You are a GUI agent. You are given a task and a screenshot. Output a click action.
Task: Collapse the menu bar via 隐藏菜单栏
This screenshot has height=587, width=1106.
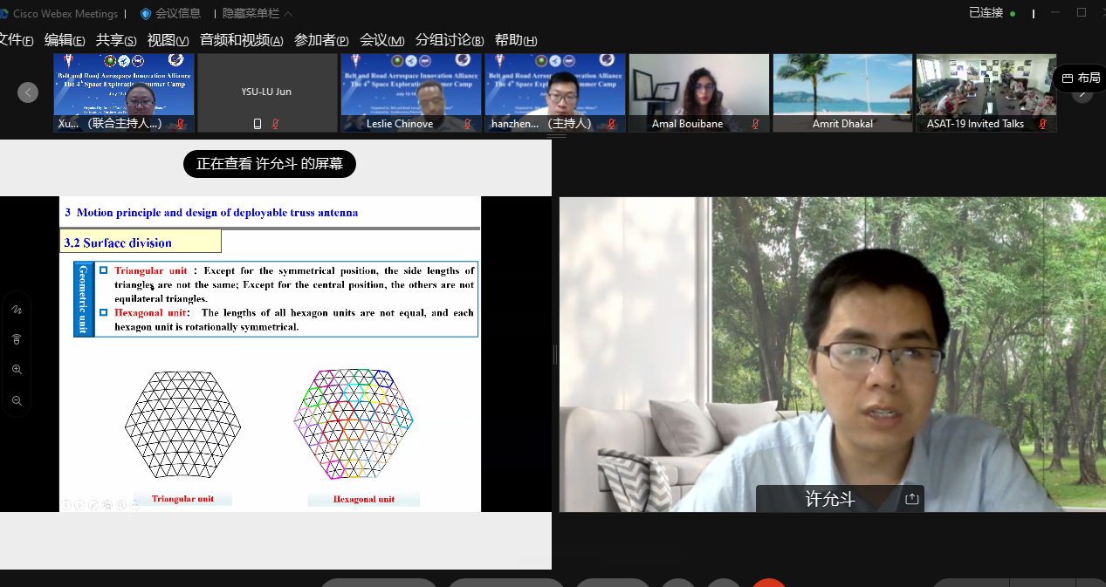[x=257, y=14]
